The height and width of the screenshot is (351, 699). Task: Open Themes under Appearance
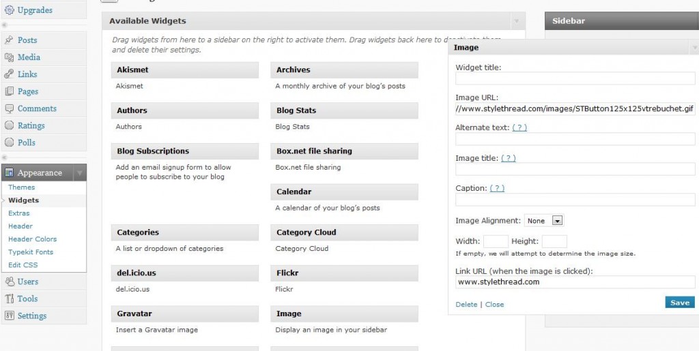pyautogui.click(x=22, y=187)
